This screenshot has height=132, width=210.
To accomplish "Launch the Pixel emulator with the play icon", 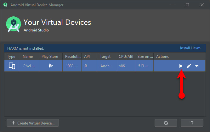I will (x=181, y=66).
